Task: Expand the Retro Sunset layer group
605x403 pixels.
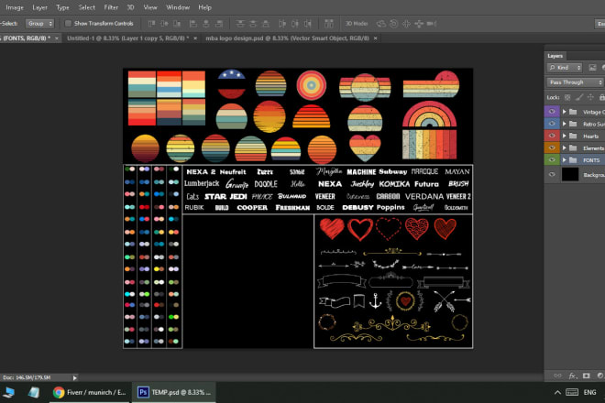Action: point(562,124)
